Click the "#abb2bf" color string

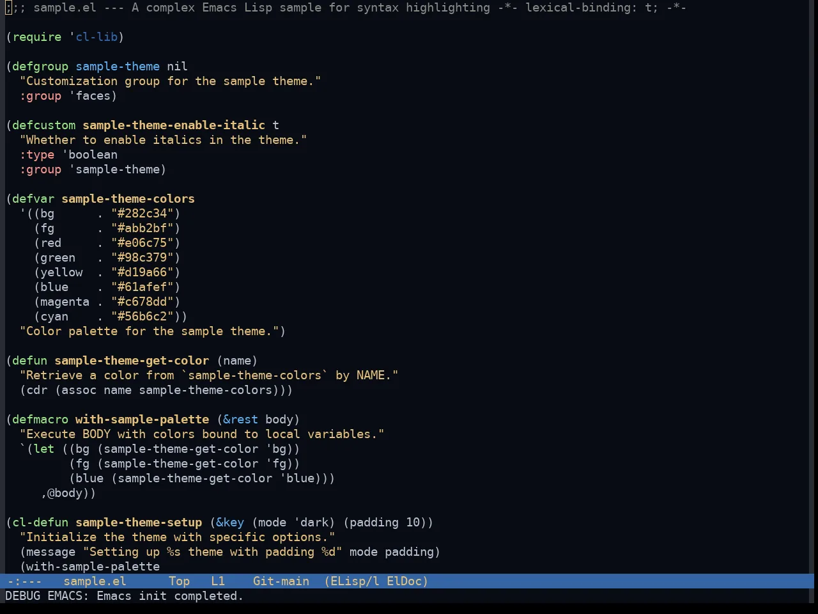pos(143,228)
